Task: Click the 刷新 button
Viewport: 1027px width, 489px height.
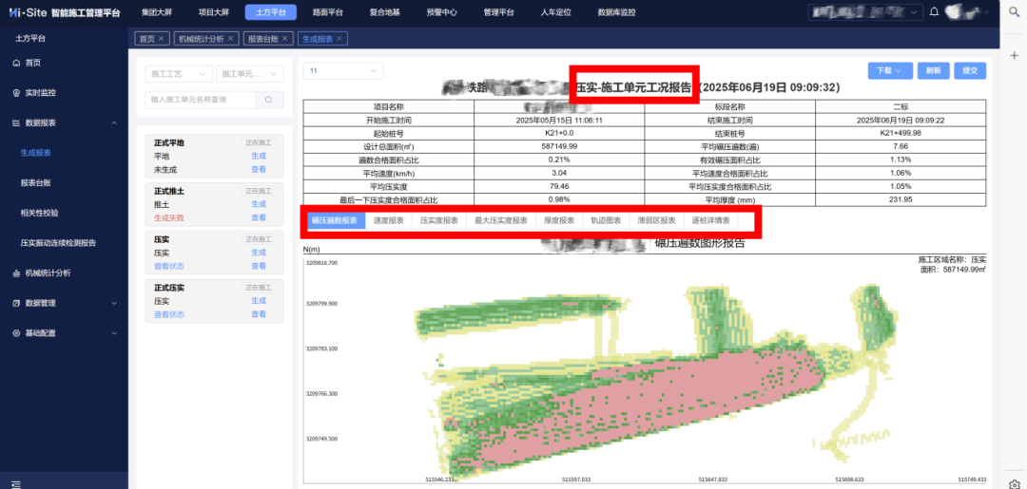Action: tap(933, 71)
